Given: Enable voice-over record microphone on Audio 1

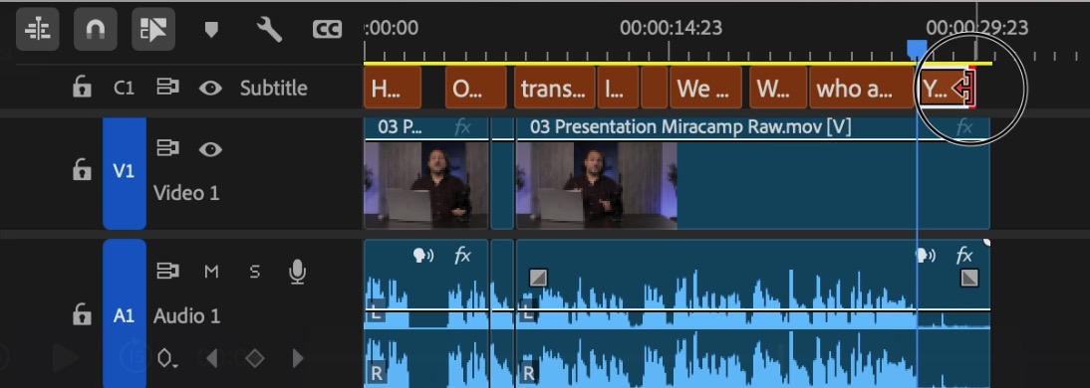Looking at the screenshot, I should (x=298, y=272).
